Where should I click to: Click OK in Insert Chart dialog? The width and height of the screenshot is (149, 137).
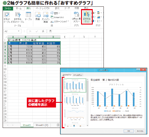pos(129,131)
